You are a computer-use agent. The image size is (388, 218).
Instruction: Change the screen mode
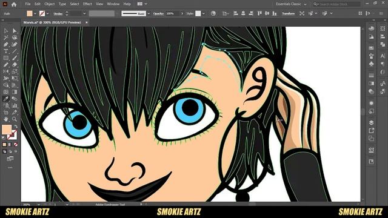click(10, 159)
